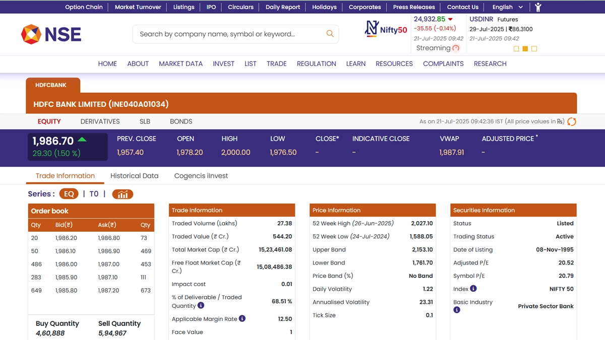Switch to the T0 series
Screen dimensions: 605x340
94,194
